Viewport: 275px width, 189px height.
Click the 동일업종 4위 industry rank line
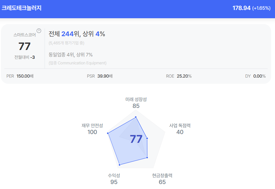70,55
